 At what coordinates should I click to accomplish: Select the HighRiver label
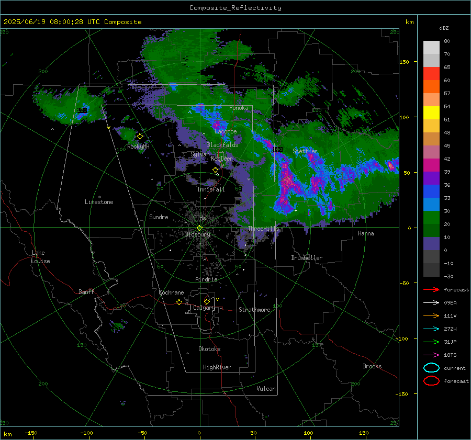[217, 367]
